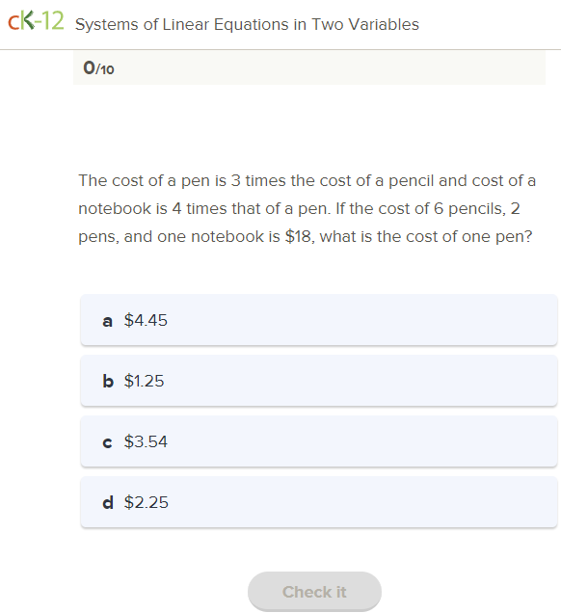Choose answer option b $1.25
561x613 pixels.
(x=319, y=381)
